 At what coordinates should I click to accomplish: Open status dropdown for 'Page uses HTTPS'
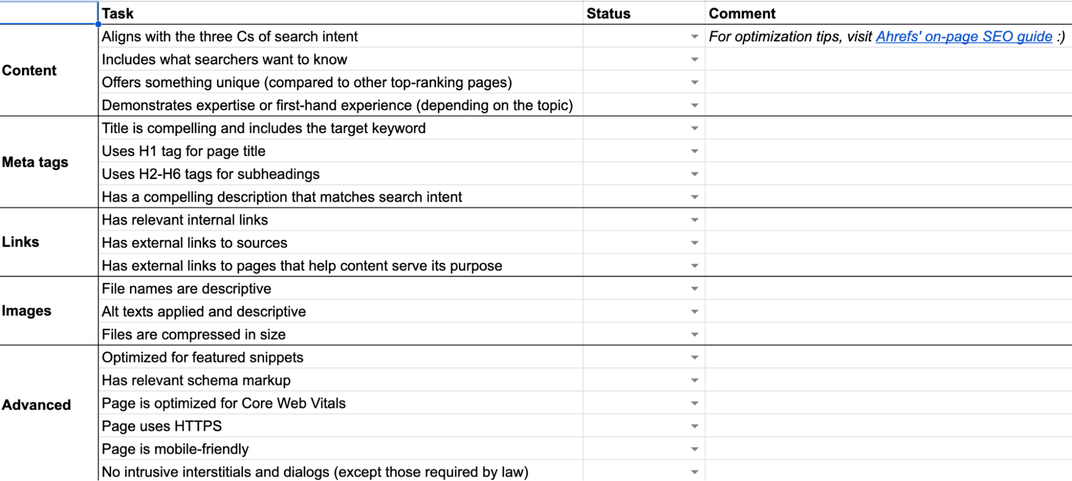tap(694, 426)
